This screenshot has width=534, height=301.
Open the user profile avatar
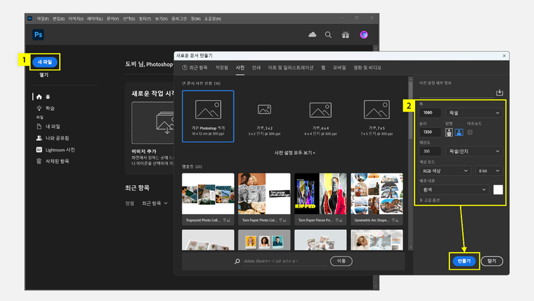364,35
